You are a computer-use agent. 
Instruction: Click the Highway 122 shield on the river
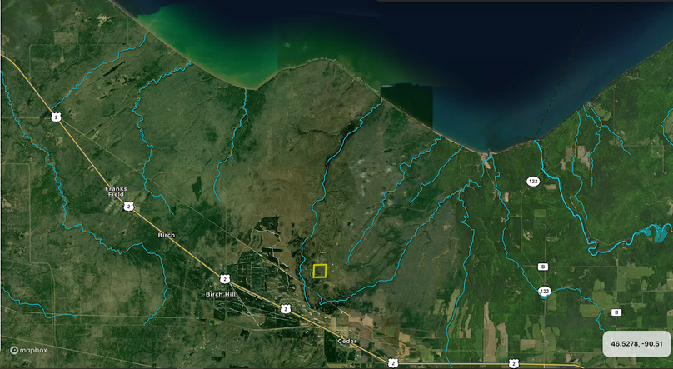[544, 291]
